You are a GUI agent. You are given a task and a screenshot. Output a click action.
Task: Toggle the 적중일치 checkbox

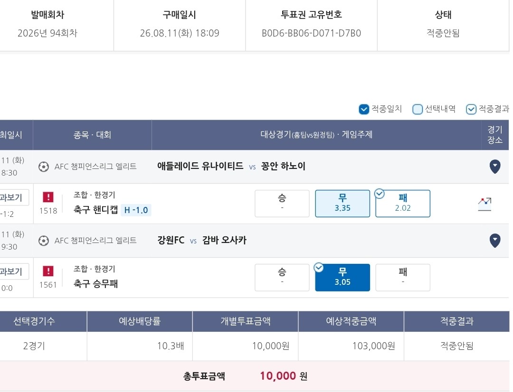point(364,109)
